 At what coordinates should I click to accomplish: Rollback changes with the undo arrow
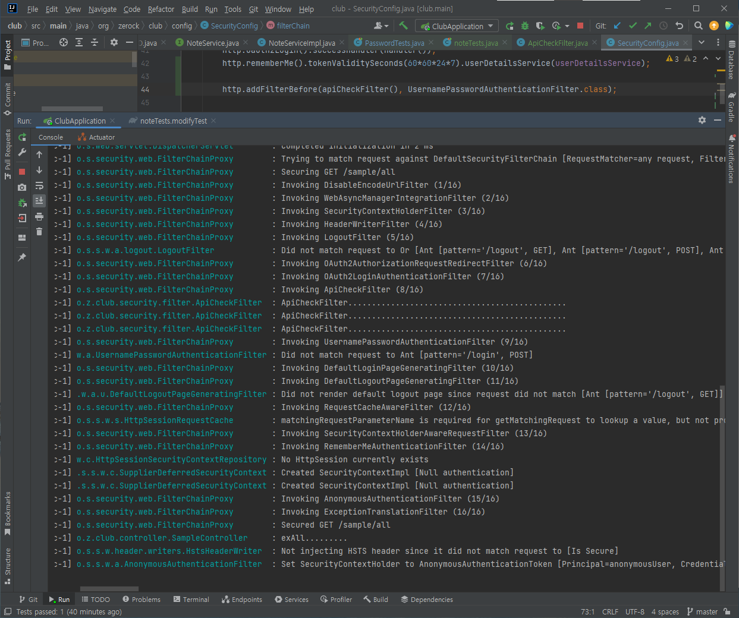click(679, 26)
